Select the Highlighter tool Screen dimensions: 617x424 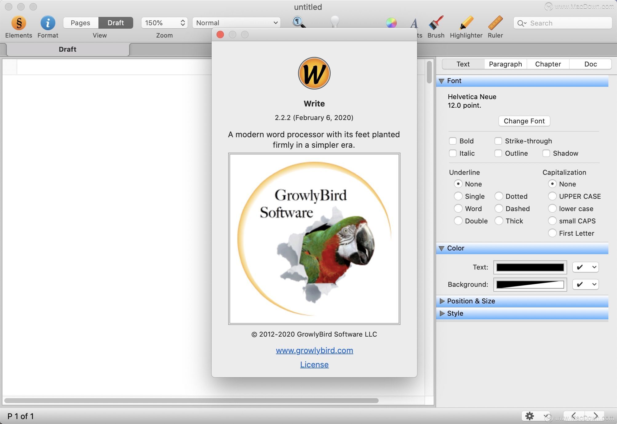[x=466, y=23]
